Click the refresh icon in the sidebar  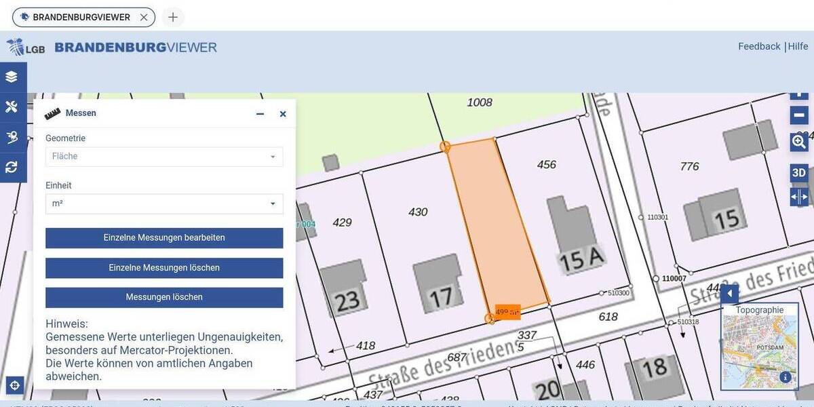pyautogui.click(x=12, y=167)
